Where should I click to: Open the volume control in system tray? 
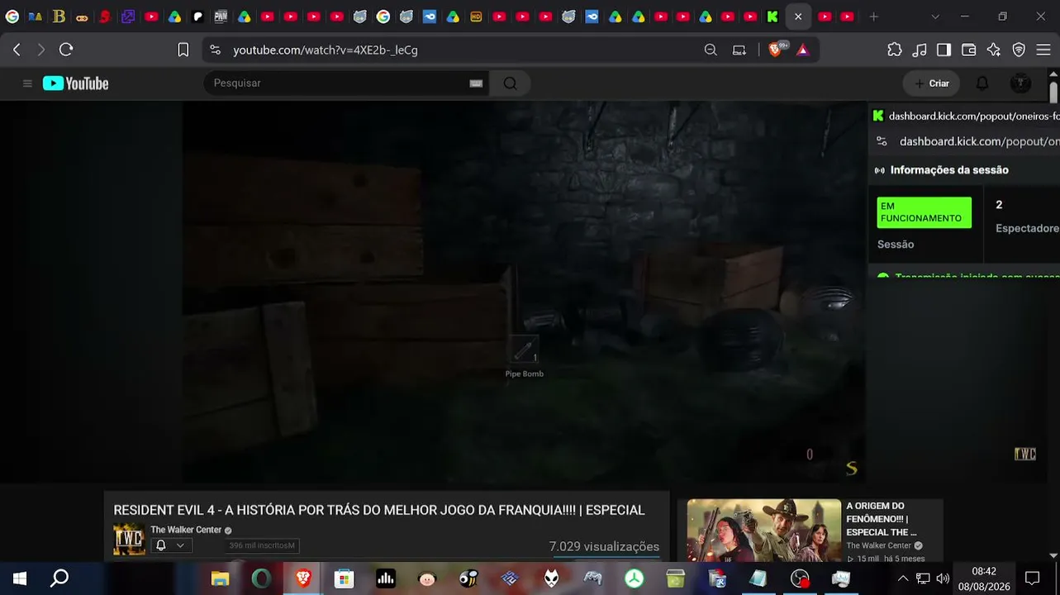coord(943,578)
